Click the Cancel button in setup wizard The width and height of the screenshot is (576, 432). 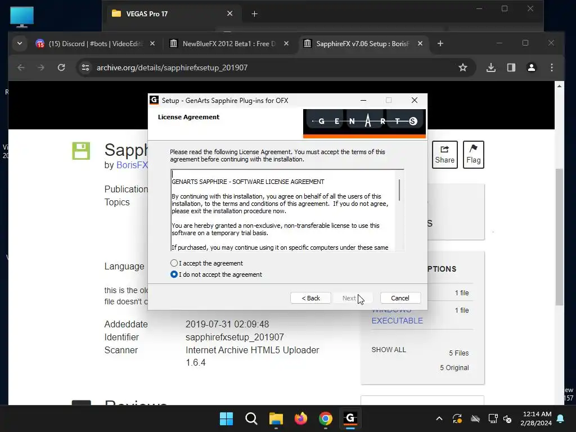(x=400, y=298)
